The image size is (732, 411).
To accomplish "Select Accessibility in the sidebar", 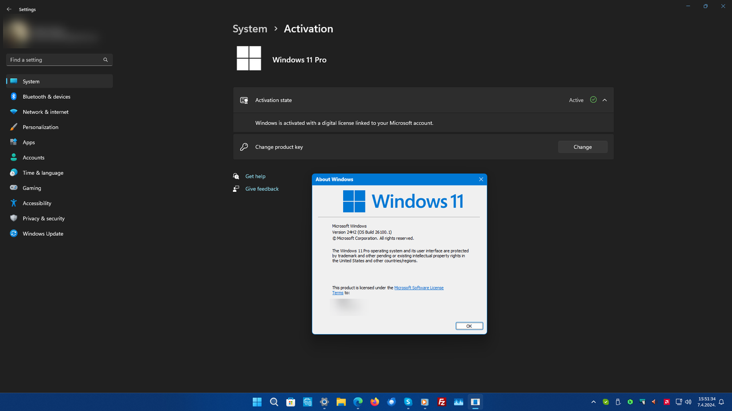I will pos(59,203).
